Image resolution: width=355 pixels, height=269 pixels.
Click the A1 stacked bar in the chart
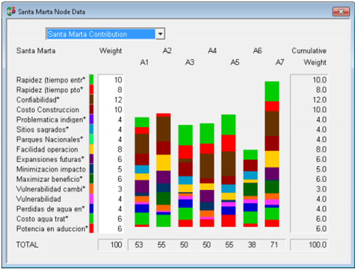pyautogui.click(x=142, y=172)
